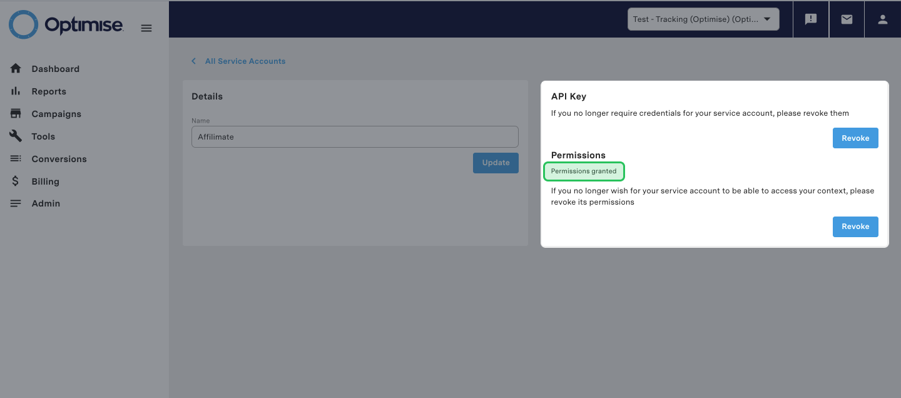Viewport: 901px width, 398px height.
Task: Click the Update button
Action: [x=496, y=163]
